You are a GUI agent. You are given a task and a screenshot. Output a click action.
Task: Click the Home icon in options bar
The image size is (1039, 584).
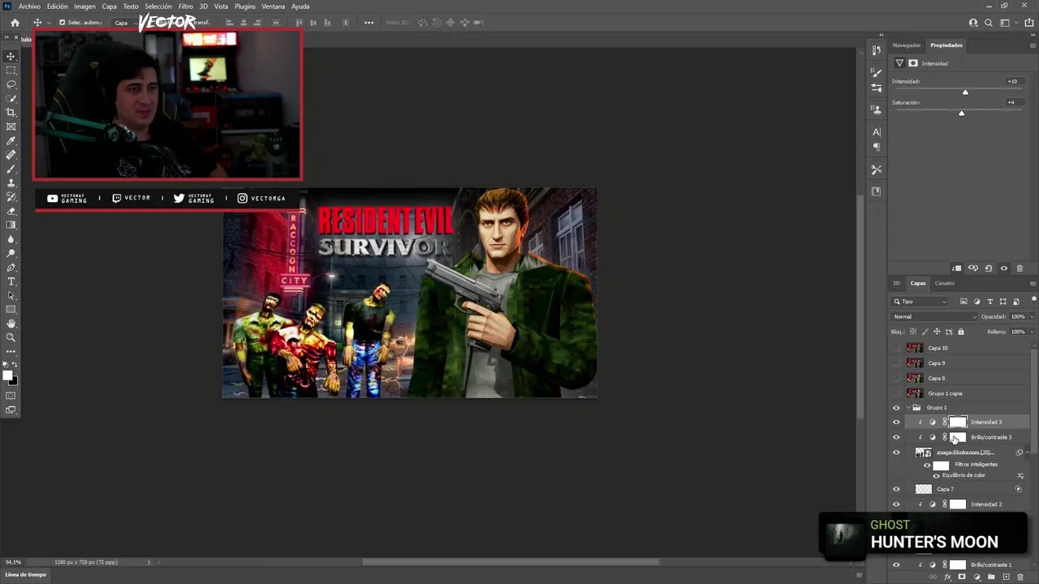15,23
